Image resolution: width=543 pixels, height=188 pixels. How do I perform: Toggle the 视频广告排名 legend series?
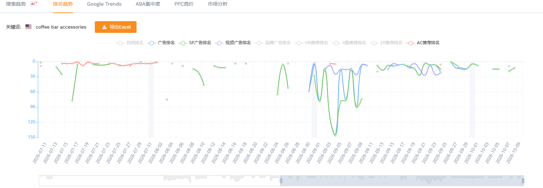pyautogui.click(x=233, y=43)
